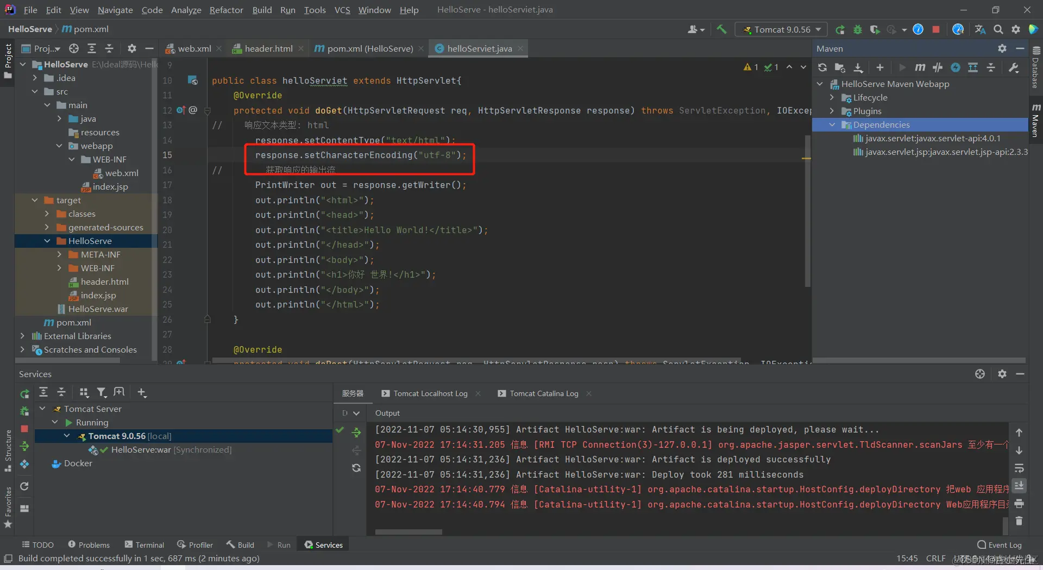1043x570 pixels.
Task: Toggle Maven tool window side tab
Action: pos(1035,120)
